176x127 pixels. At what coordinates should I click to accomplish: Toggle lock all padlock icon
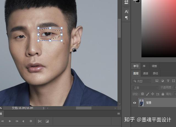(x=163, y=94)
